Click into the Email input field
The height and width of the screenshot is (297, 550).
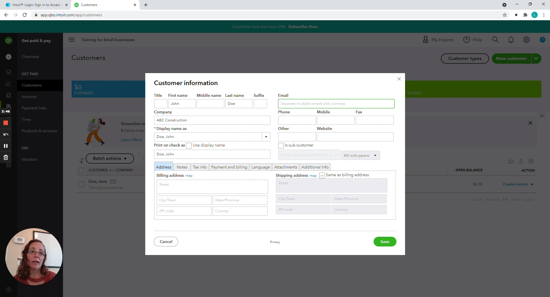click(x=336, y=104)
